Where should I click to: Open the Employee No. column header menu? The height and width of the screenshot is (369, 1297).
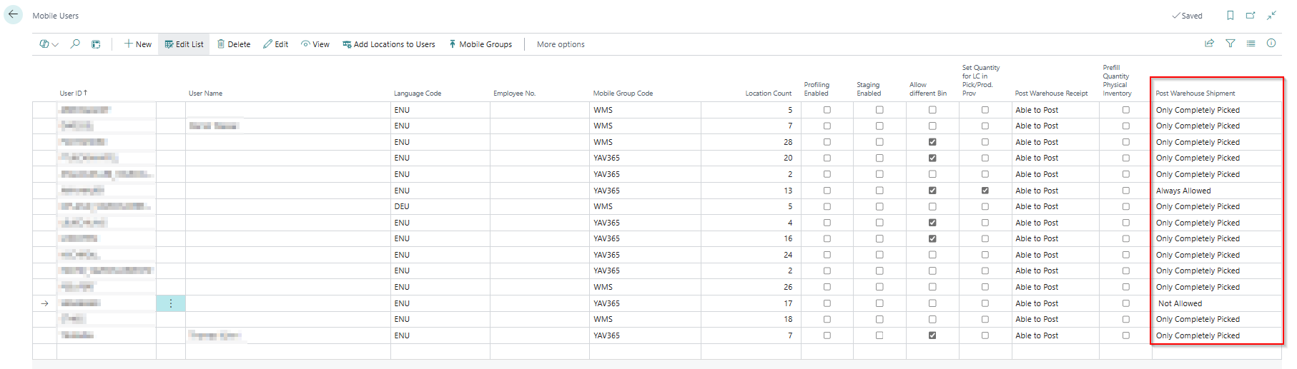514,93
